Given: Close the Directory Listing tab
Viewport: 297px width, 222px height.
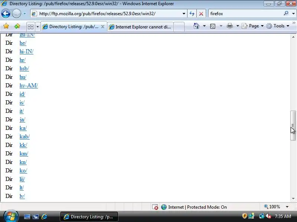Looking at the screenshot, I should point(103,27).
